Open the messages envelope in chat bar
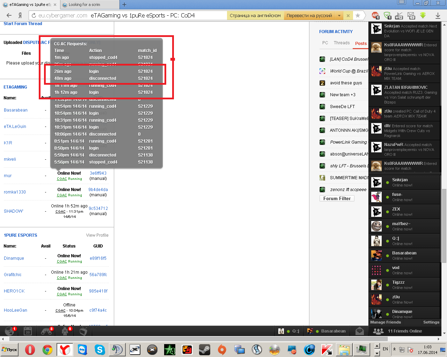The height and width of the screenshot is (357, 447). pos(359,331)
